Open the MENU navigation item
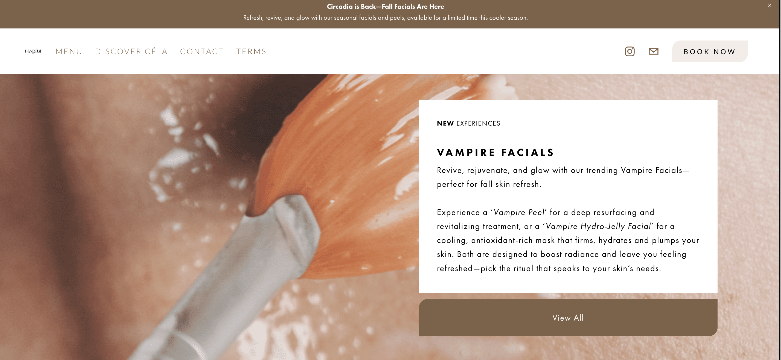 pyautogui.click(x=69, y=51)
